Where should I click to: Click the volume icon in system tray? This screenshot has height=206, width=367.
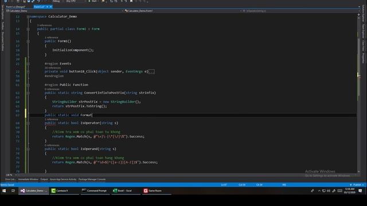(329, 191)
